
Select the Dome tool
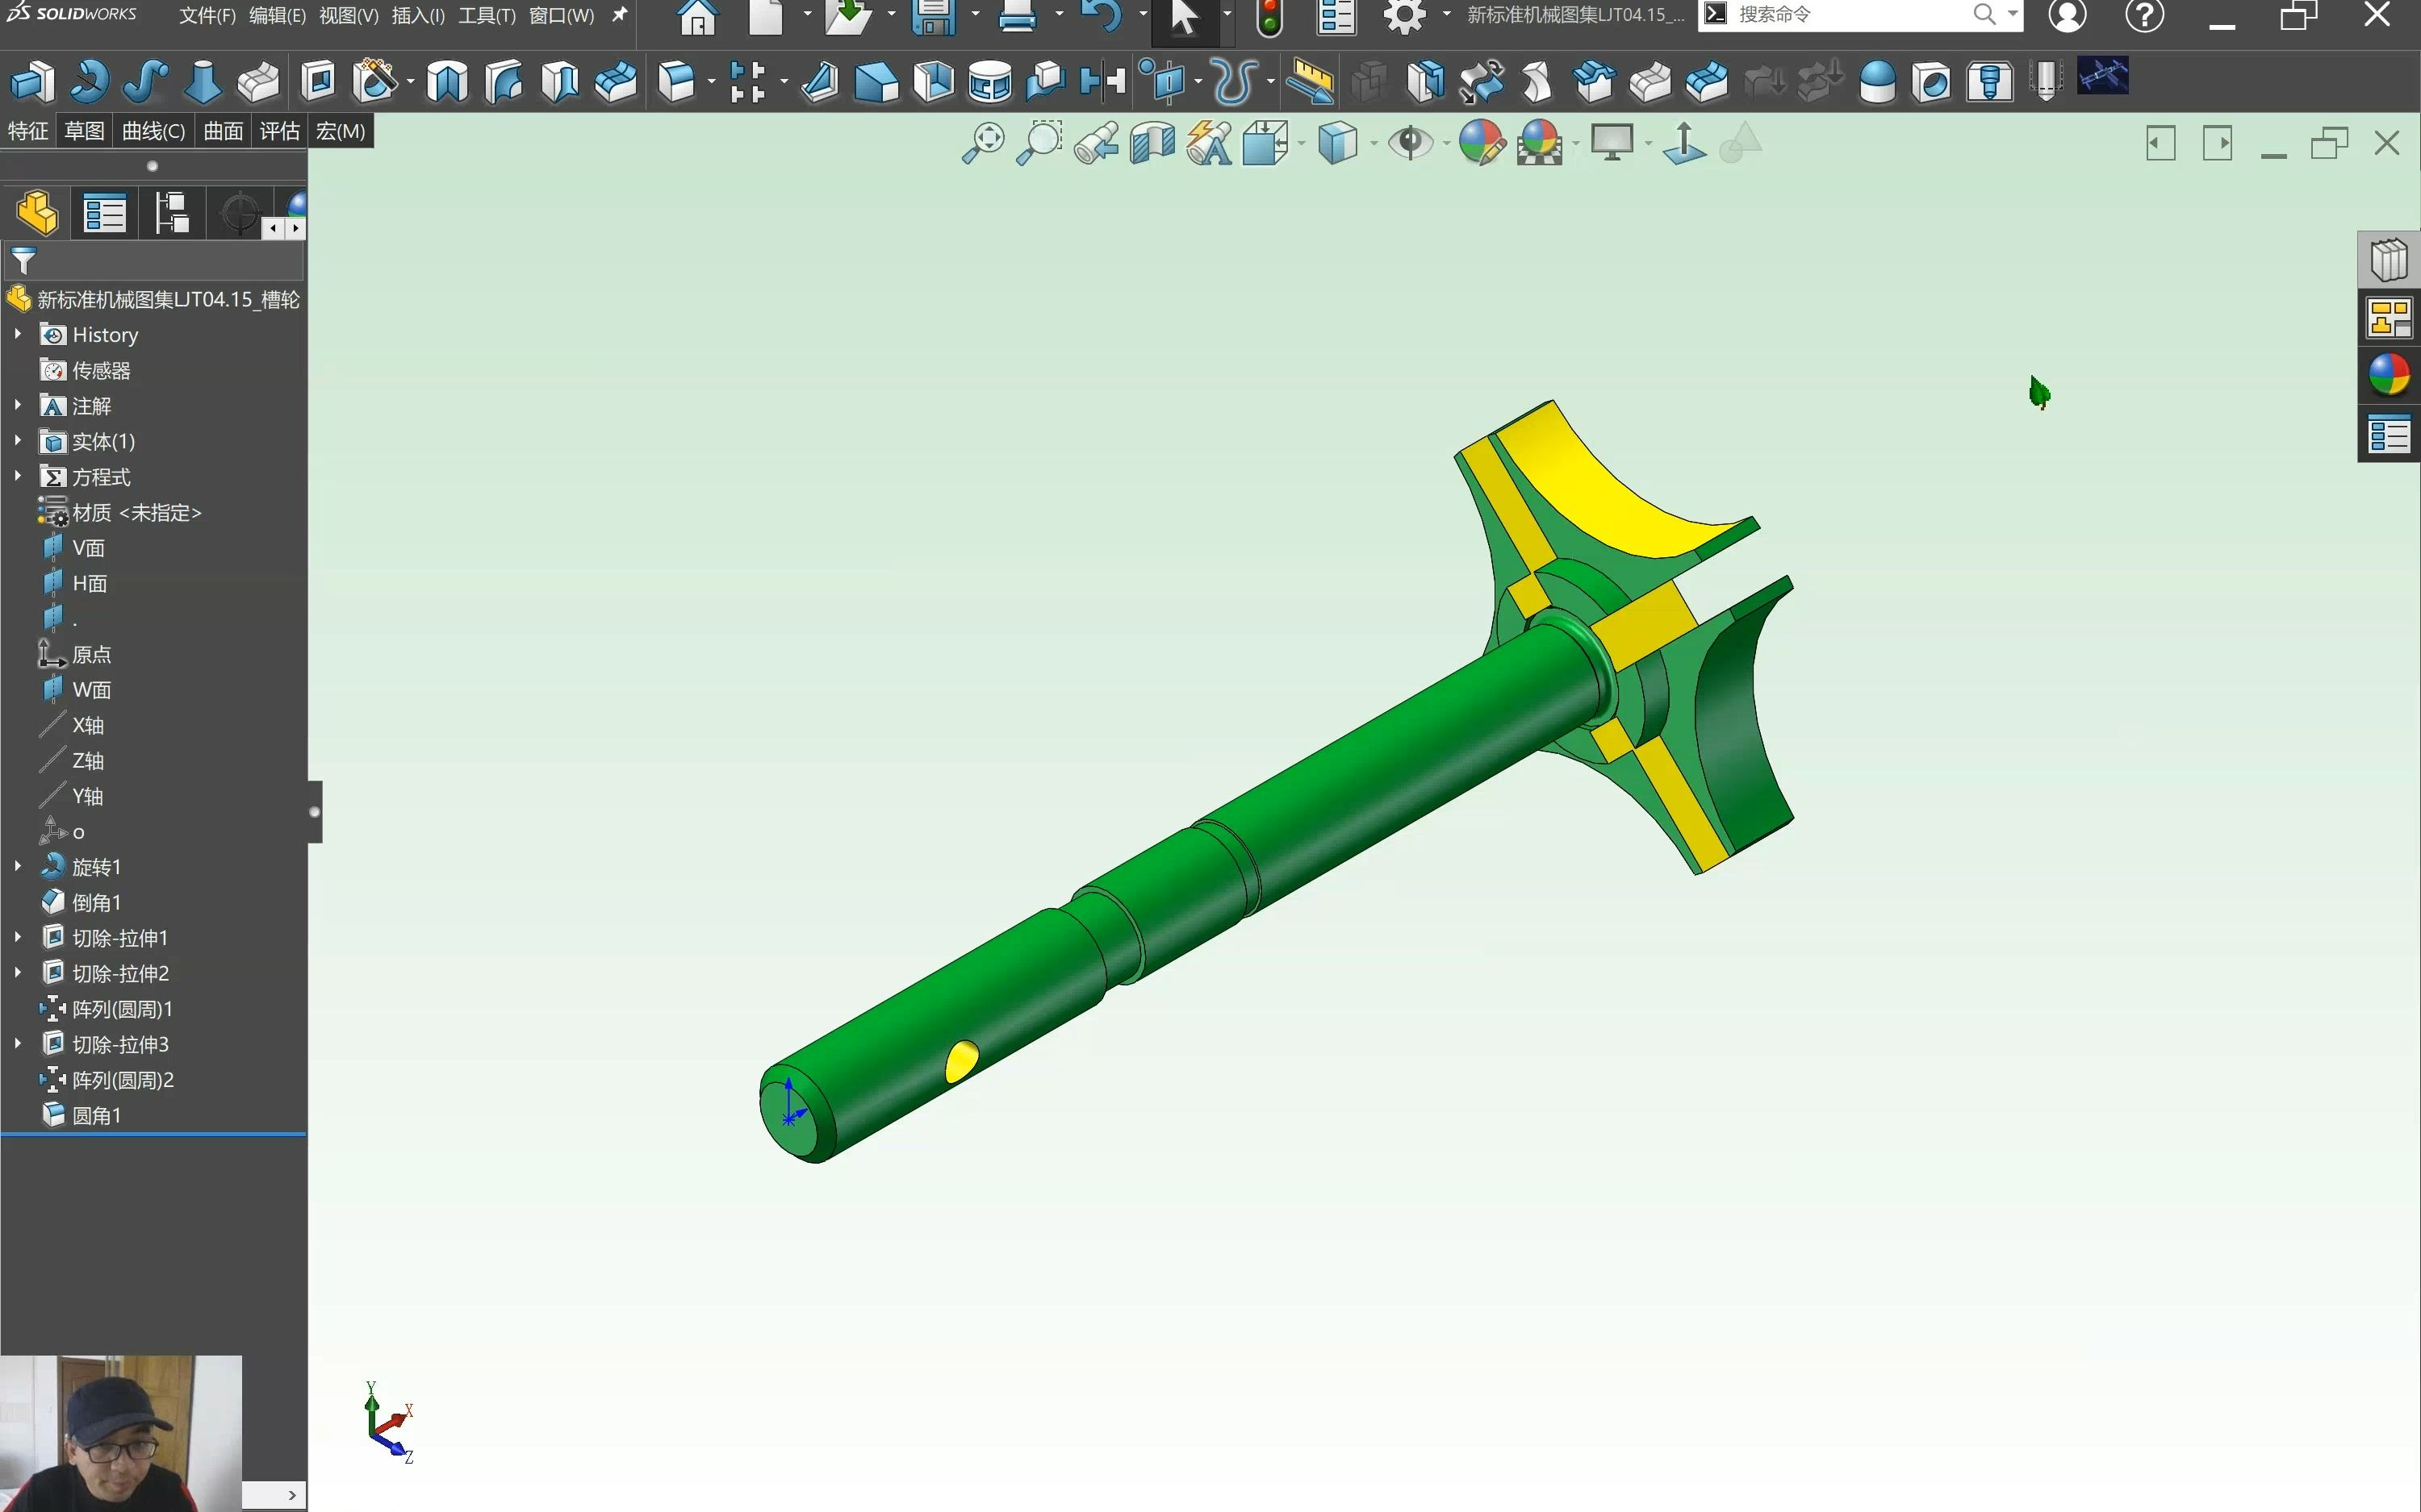[x=1877, y=81]
